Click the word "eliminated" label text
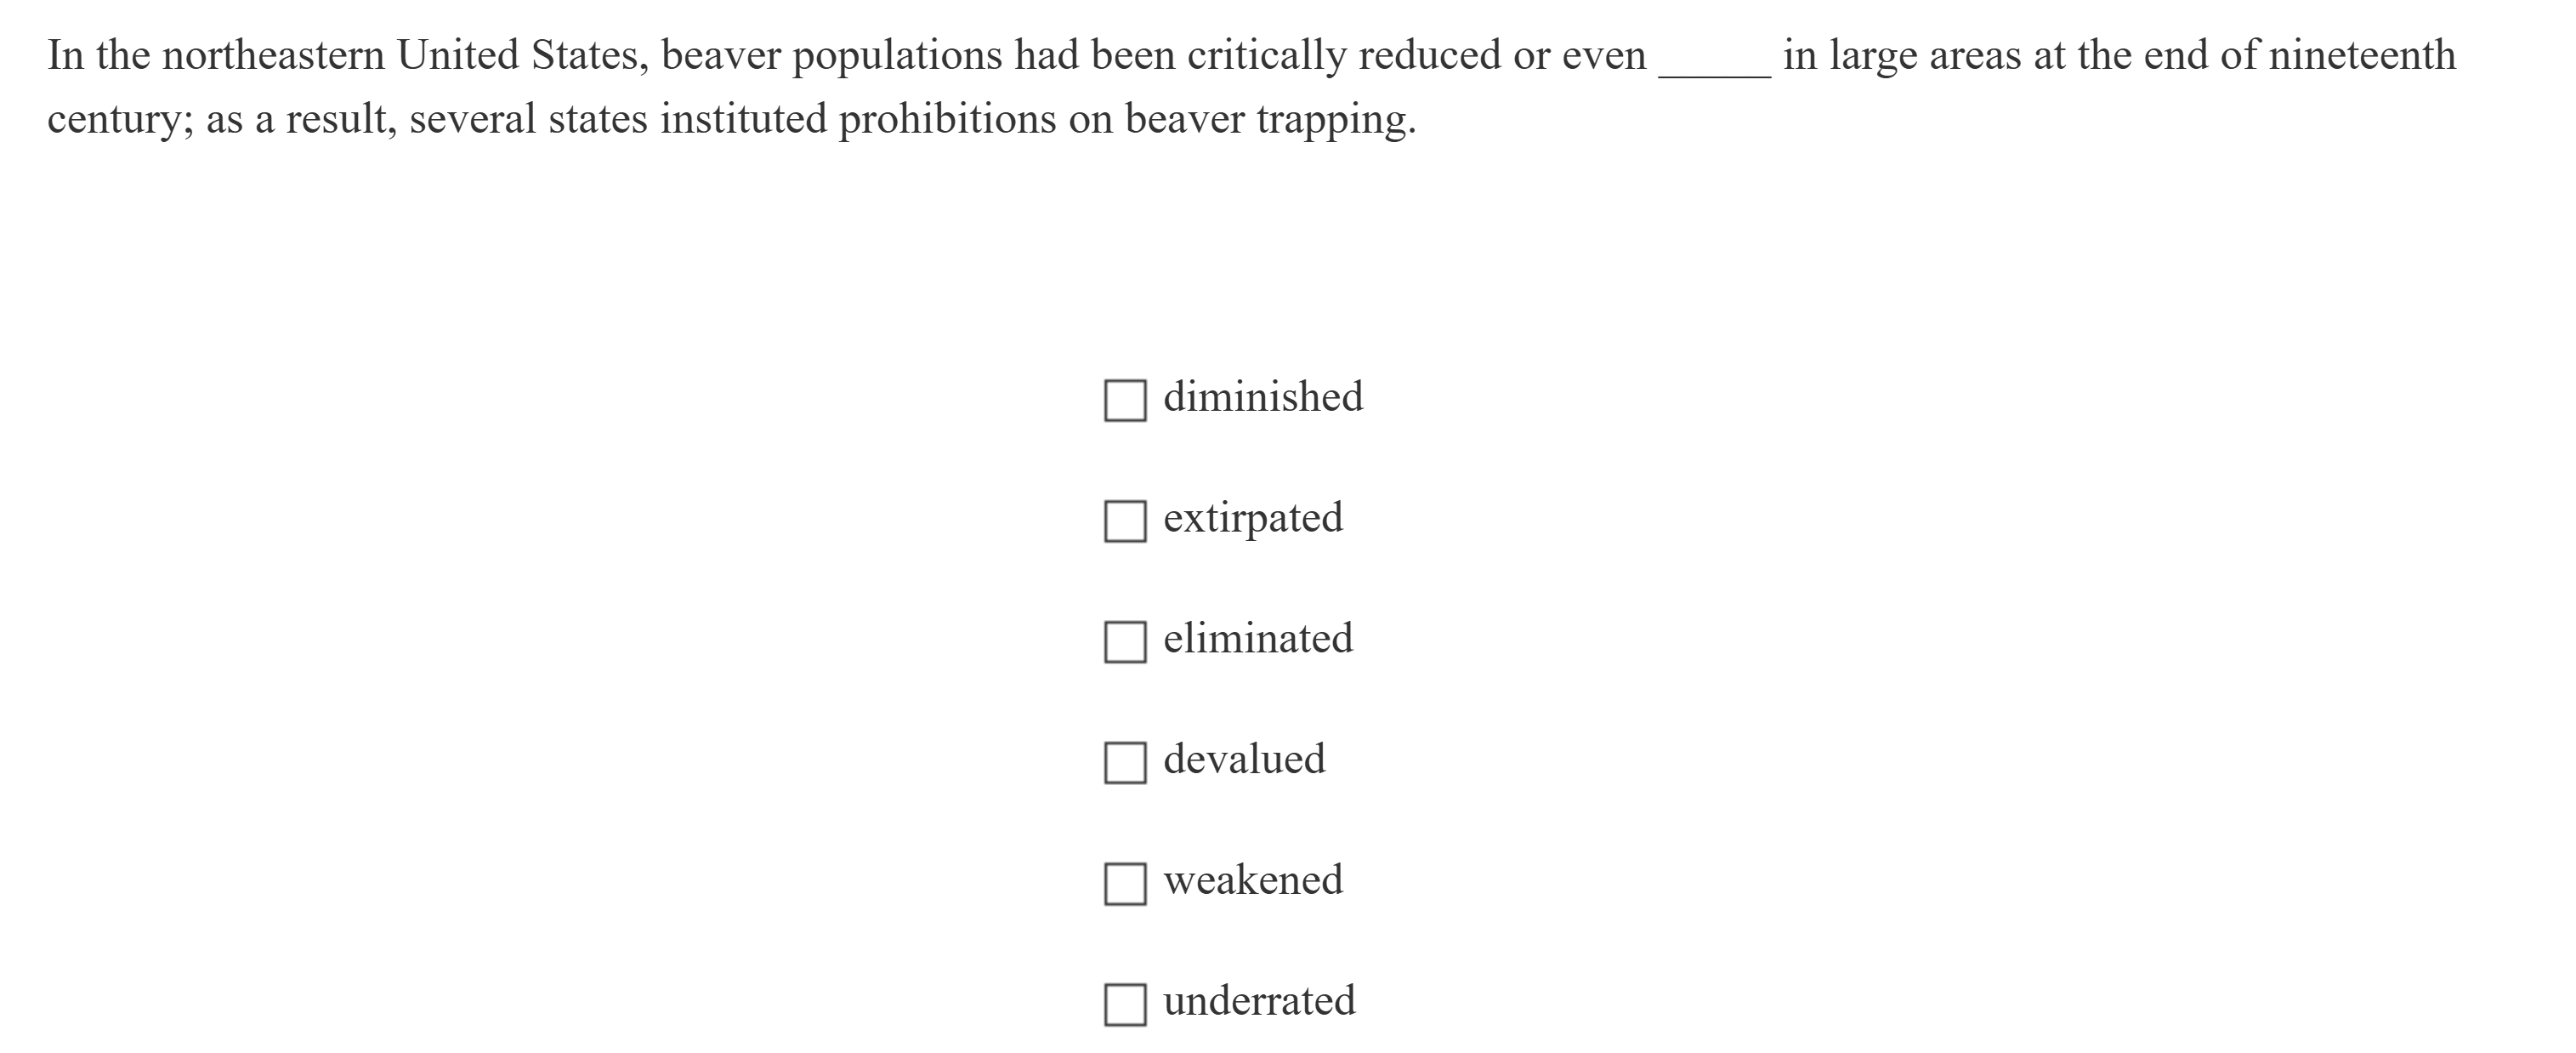 tap(1258, 639)
